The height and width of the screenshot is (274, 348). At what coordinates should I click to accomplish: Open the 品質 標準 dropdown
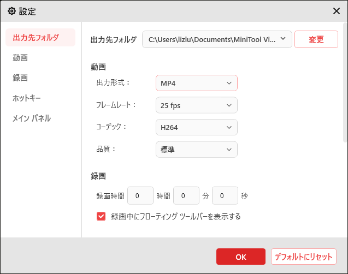pyautogui.click(x=197, y=150)
